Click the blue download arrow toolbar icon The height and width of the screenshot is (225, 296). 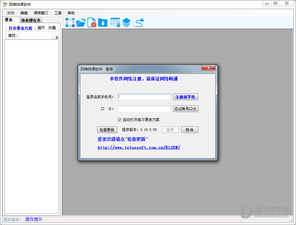click(103, 23)
